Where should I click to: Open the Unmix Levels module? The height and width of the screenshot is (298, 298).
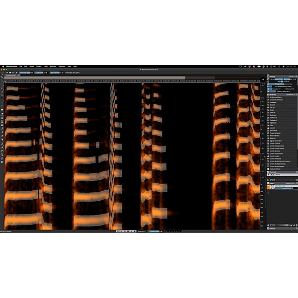point(275,156)
